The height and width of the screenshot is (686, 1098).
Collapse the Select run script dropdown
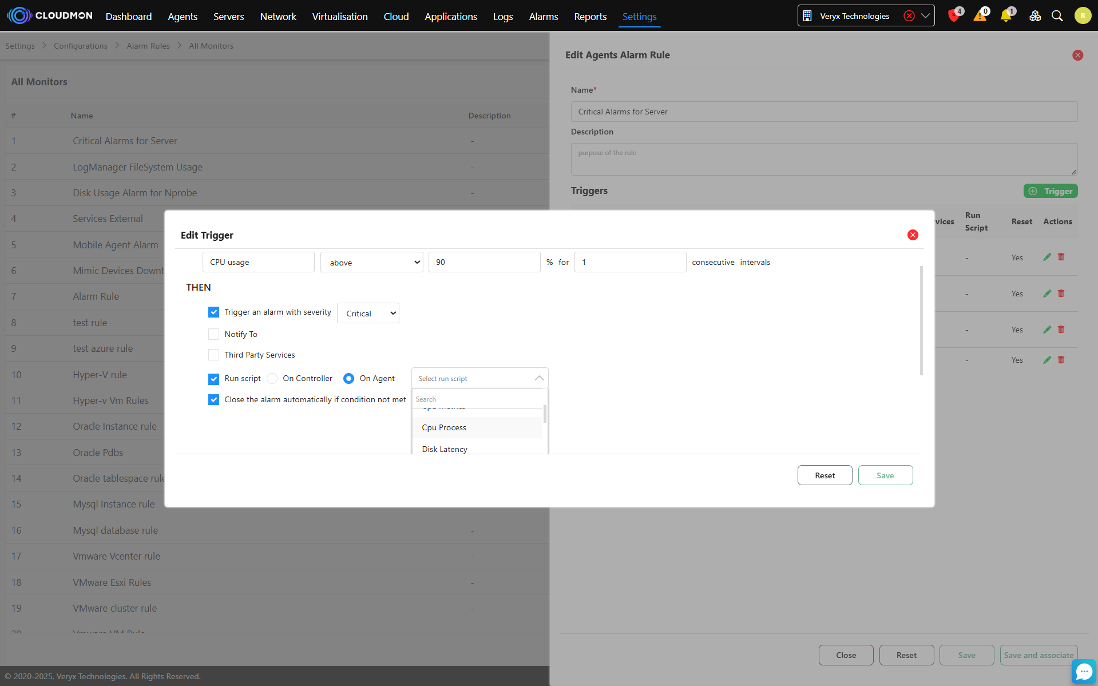[x=539, y=379]
